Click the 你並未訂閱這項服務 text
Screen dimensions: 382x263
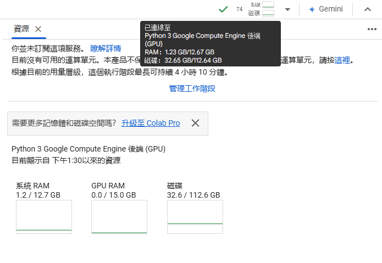pos(48,48)
